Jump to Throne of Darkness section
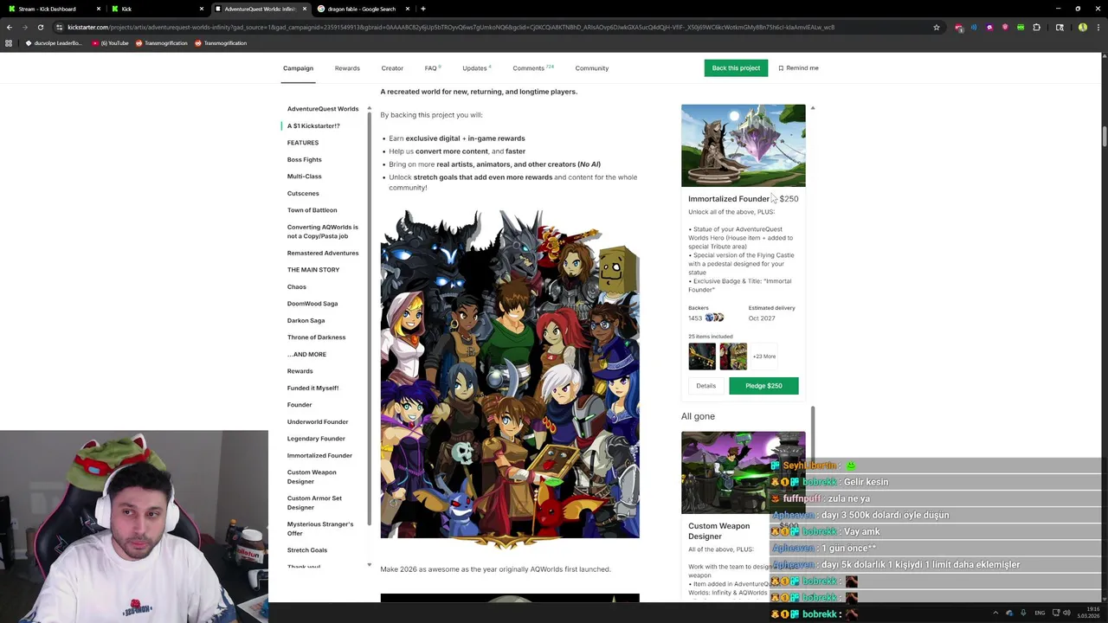The image size is (1108, 623). 316,337
